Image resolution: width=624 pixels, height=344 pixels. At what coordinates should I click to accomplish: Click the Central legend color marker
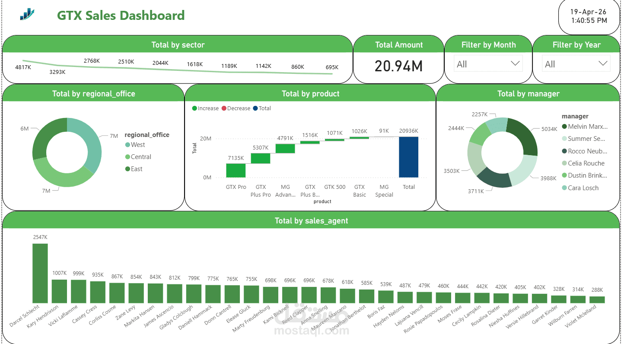point(127,157)
